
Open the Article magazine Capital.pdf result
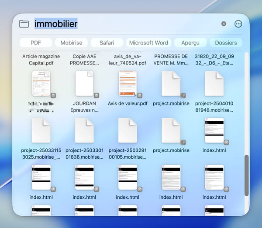click(x=41, y=60)
